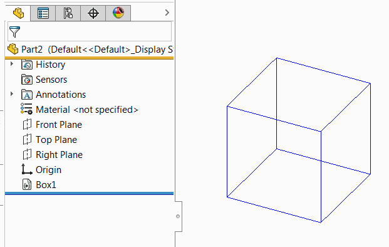Select the blue wireframe box model

[x=299, y=140]
